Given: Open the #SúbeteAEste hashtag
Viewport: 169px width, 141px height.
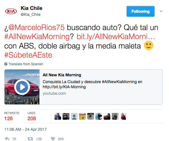Looking at the screenshot, I should pos(28,55).
